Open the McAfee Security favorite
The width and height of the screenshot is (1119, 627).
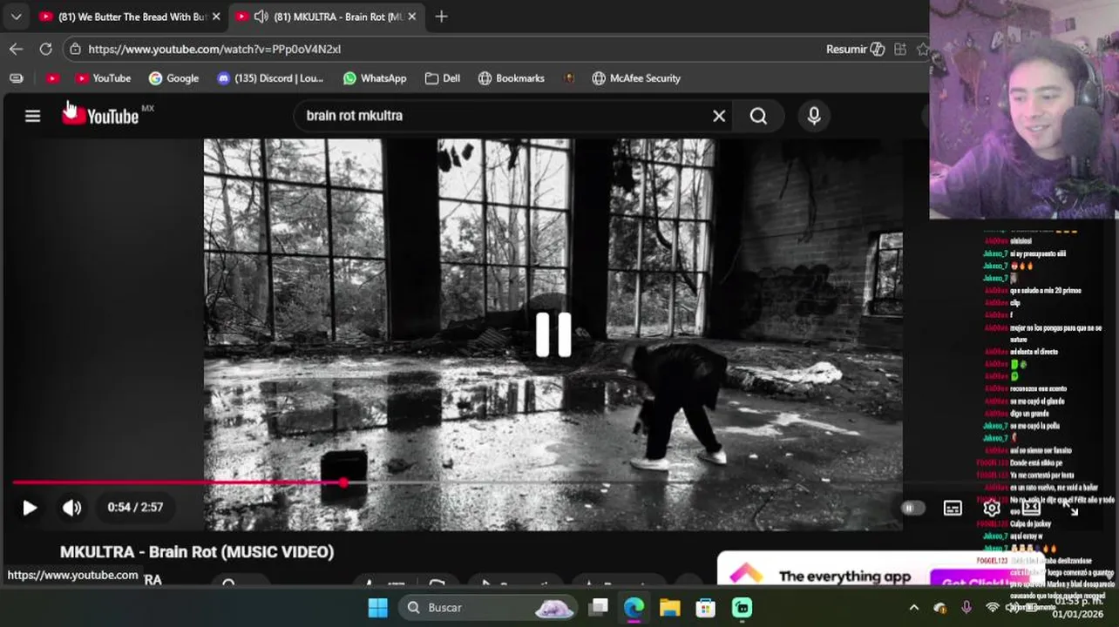(636, 78)
